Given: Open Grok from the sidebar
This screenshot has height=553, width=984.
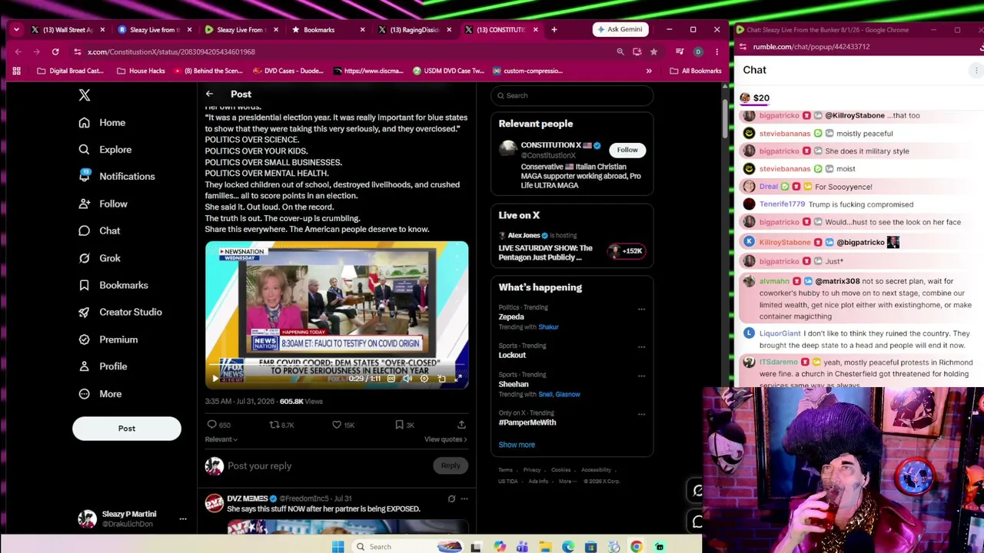Looking at the screenshot, I should pyautogui.click(x=99, y=258).
